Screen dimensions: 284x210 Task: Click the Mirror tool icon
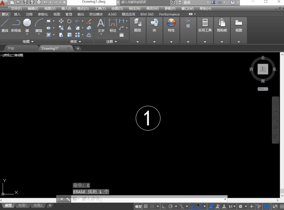point(69,28)
